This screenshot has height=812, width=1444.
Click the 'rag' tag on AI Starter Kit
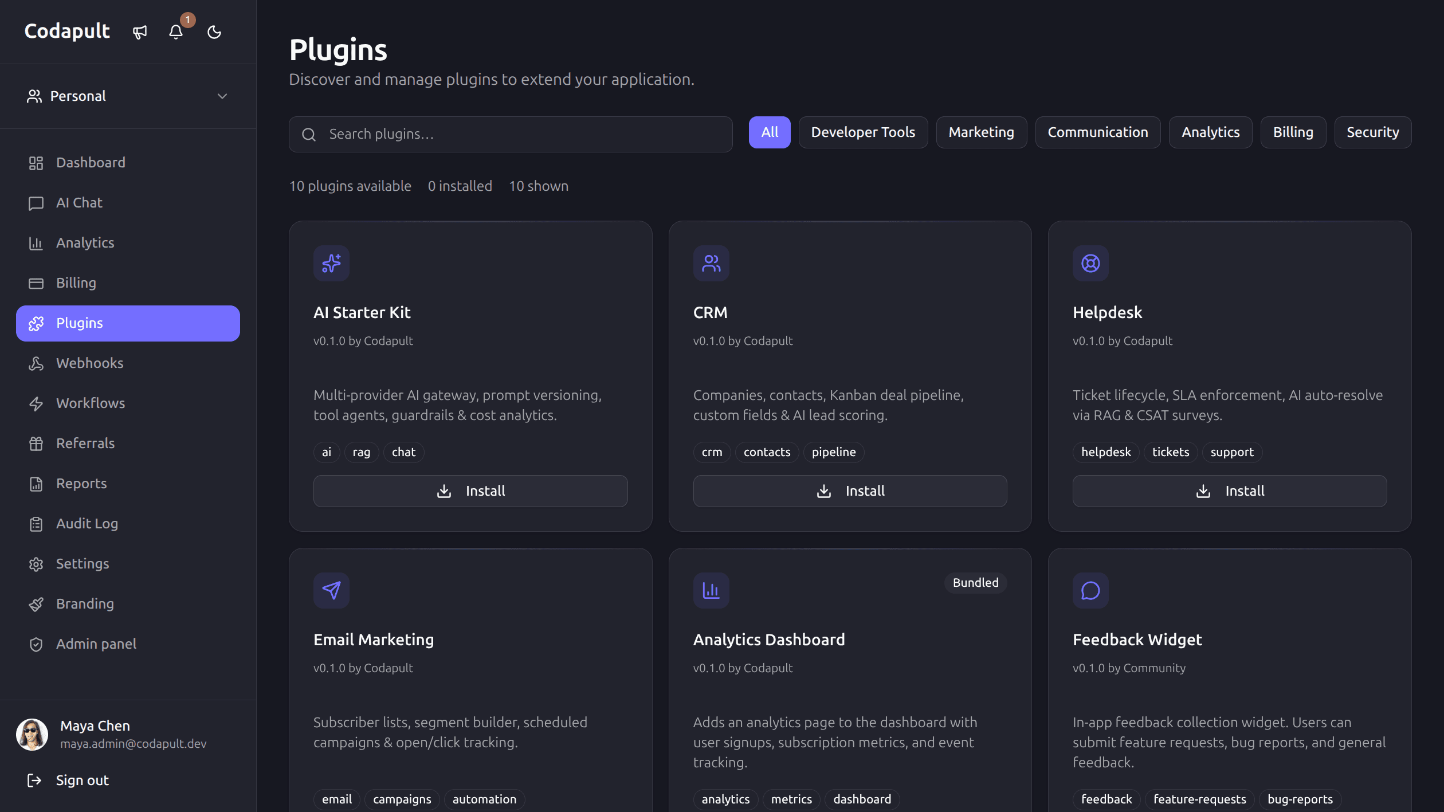[x=362, y=452]
